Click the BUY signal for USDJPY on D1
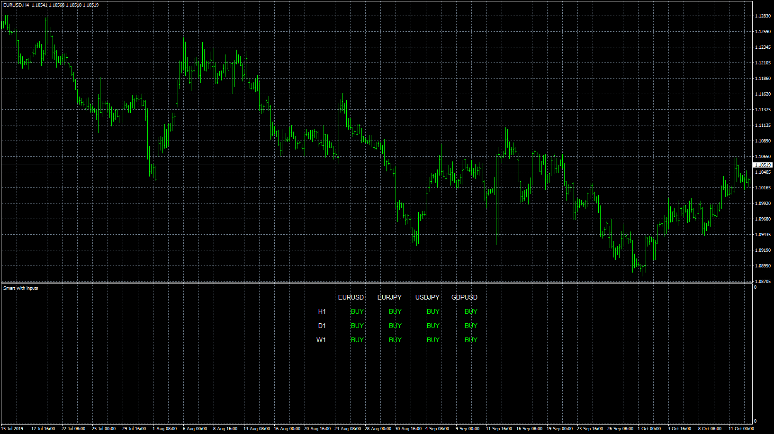 pos(433,326)
